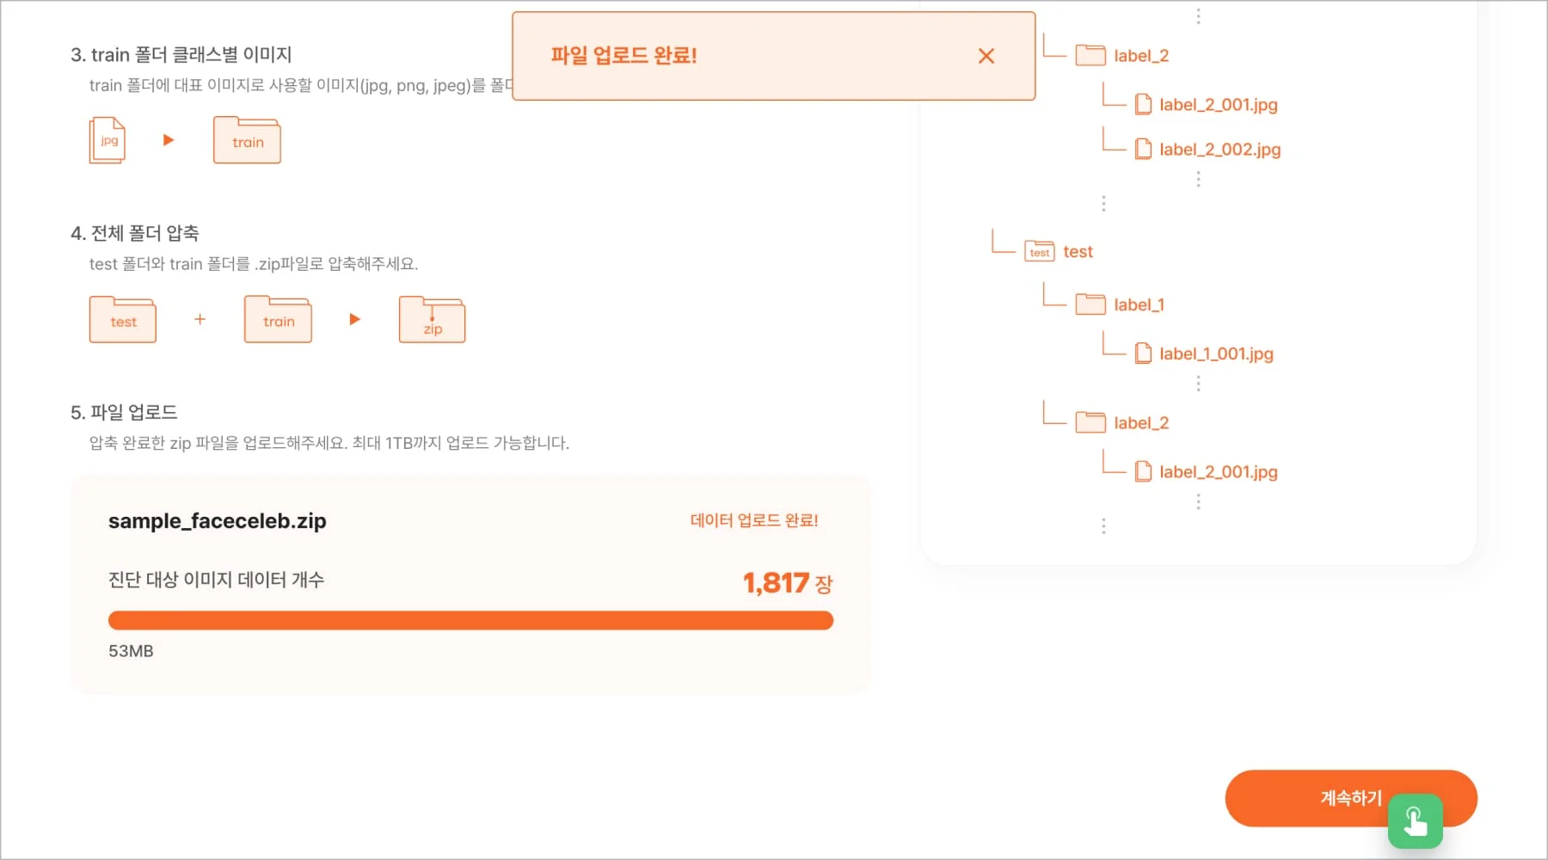The image size is (1548, 860).
Task: Click the label_2_001.jpg file icon under test
Action: coord(1142,470)
